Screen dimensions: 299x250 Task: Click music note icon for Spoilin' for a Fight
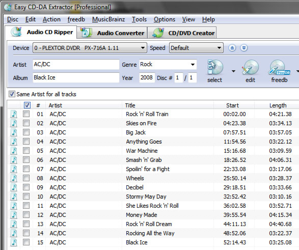pos(14,169)
